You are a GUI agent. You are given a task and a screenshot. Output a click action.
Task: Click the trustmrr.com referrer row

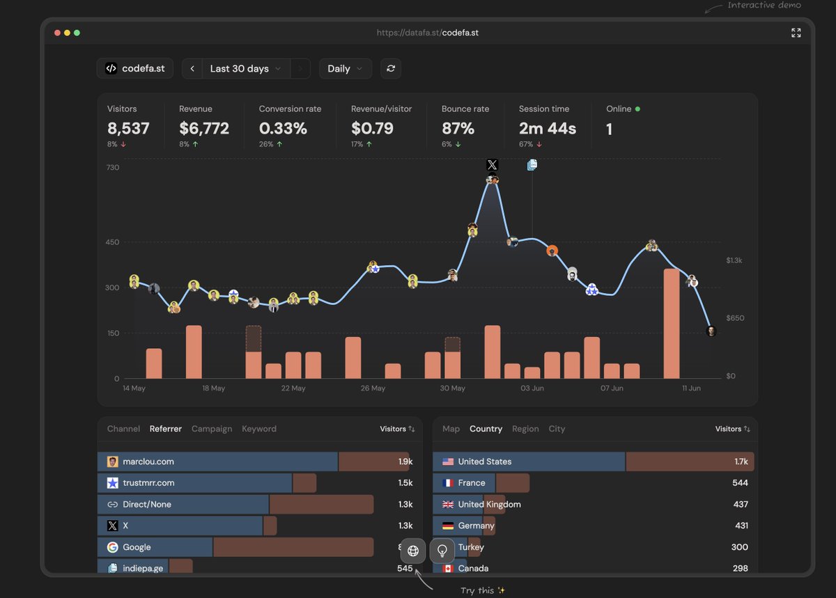(258, 482)
